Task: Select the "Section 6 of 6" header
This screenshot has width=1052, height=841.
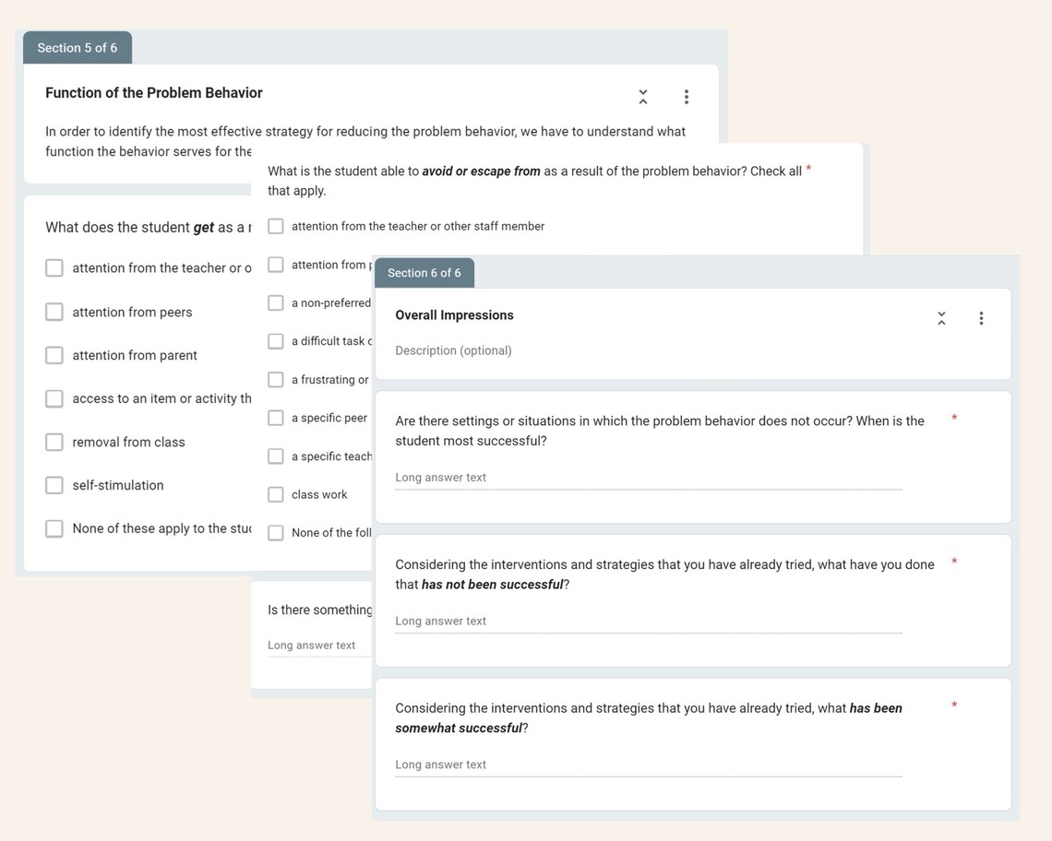Action: pos(424,272)
